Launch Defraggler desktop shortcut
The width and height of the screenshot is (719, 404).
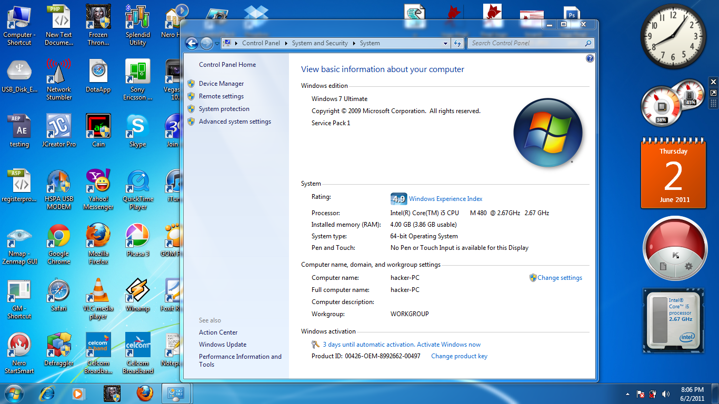[59, 350]
